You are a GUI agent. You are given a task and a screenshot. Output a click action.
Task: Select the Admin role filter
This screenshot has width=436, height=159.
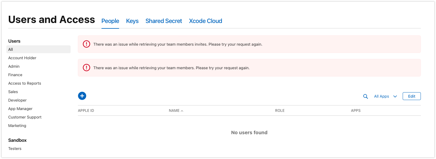tap(14, 66)
